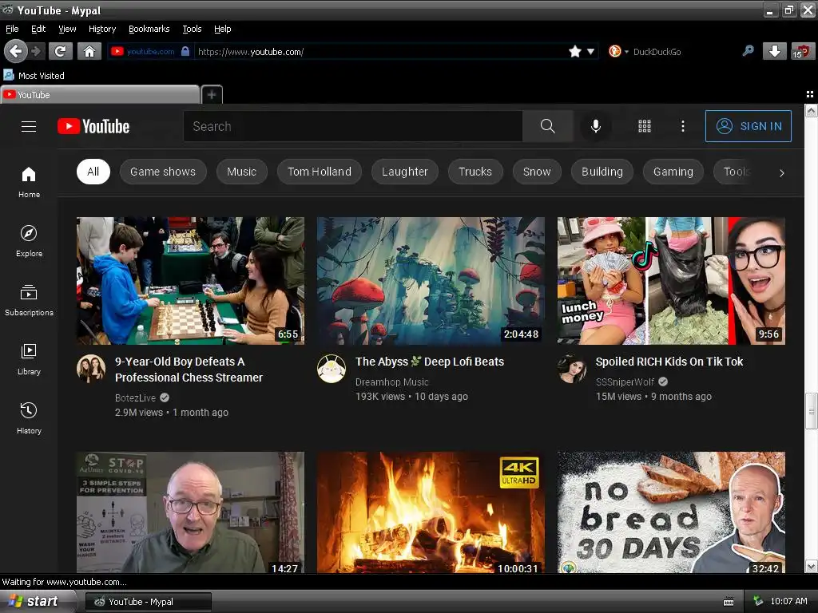Open History in sidebar
This screenshot has height=613, width=818.
click(x=30, y=418)
